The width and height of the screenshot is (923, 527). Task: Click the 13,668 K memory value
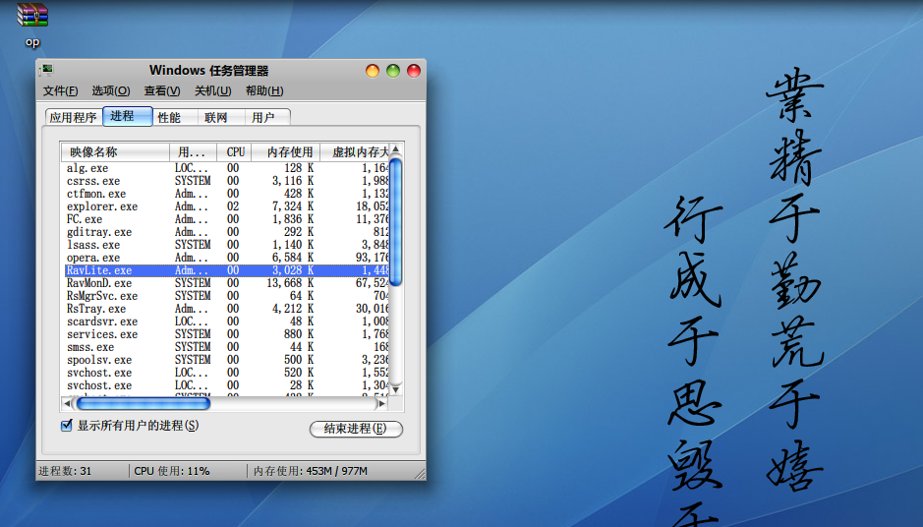[x=290, y=283]
